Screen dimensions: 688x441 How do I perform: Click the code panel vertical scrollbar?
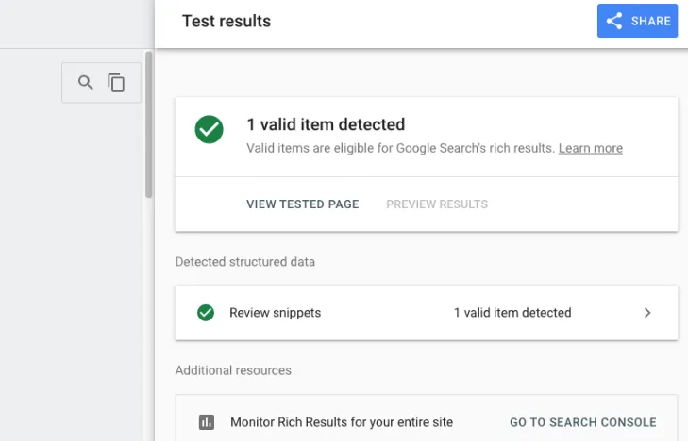pos(149,124)
